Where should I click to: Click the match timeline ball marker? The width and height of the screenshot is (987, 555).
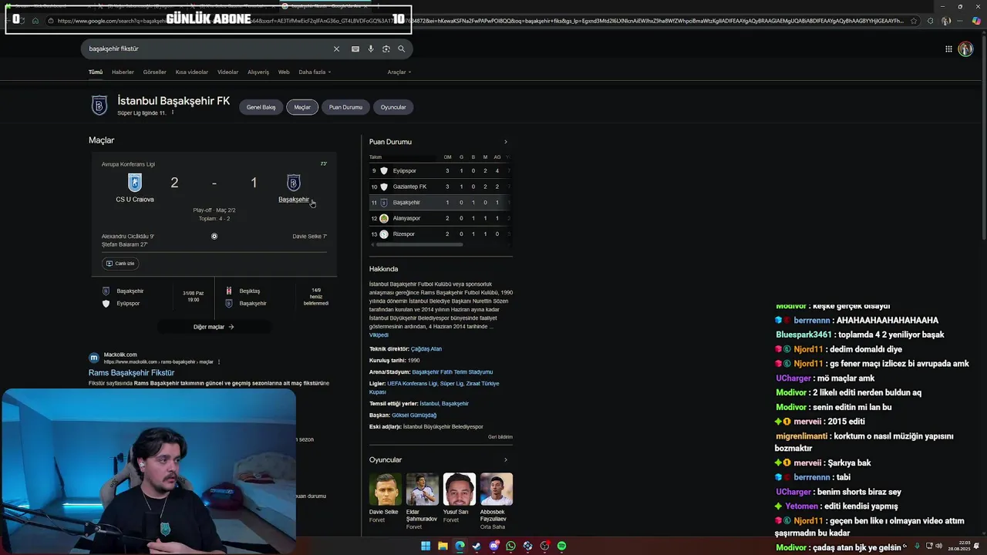coord(214,236)
